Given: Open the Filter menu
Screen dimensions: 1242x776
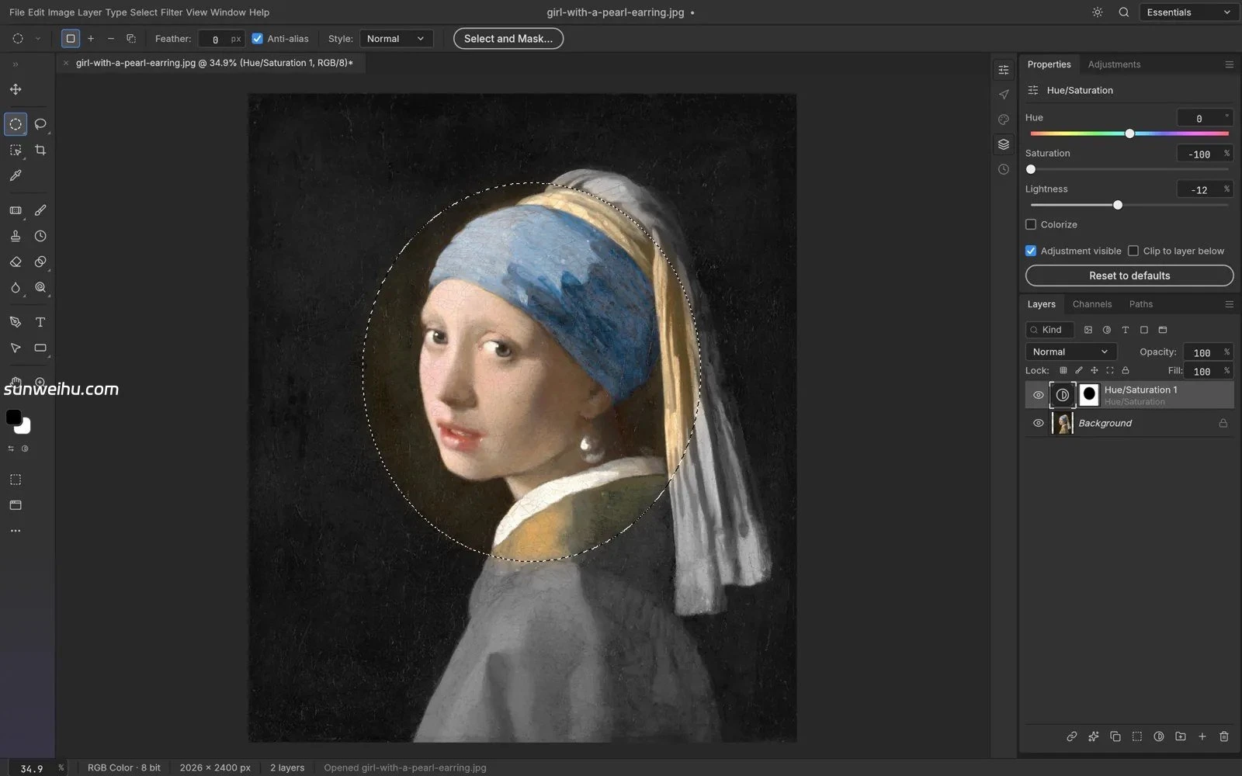Looking at the screenshot, I should pyautogui.click(x=172, y=12).
